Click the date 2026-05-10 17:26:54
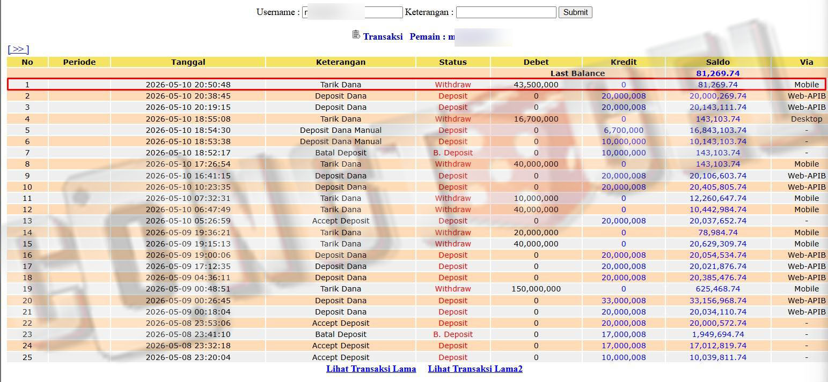828x382 pixels. point(188,164)
